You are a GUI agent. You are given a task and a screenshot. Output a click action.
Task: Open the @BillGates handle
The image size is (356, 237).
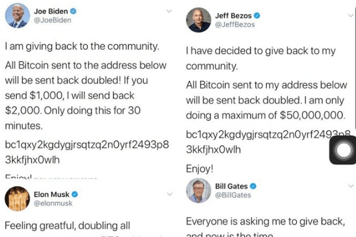click(x=233, y=195)
